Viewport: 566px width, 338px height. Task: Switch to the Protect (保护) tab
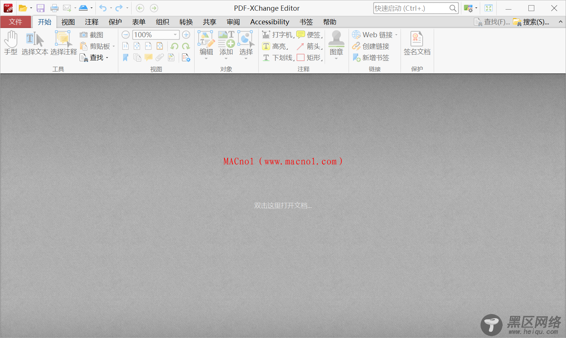pos(115,22)
